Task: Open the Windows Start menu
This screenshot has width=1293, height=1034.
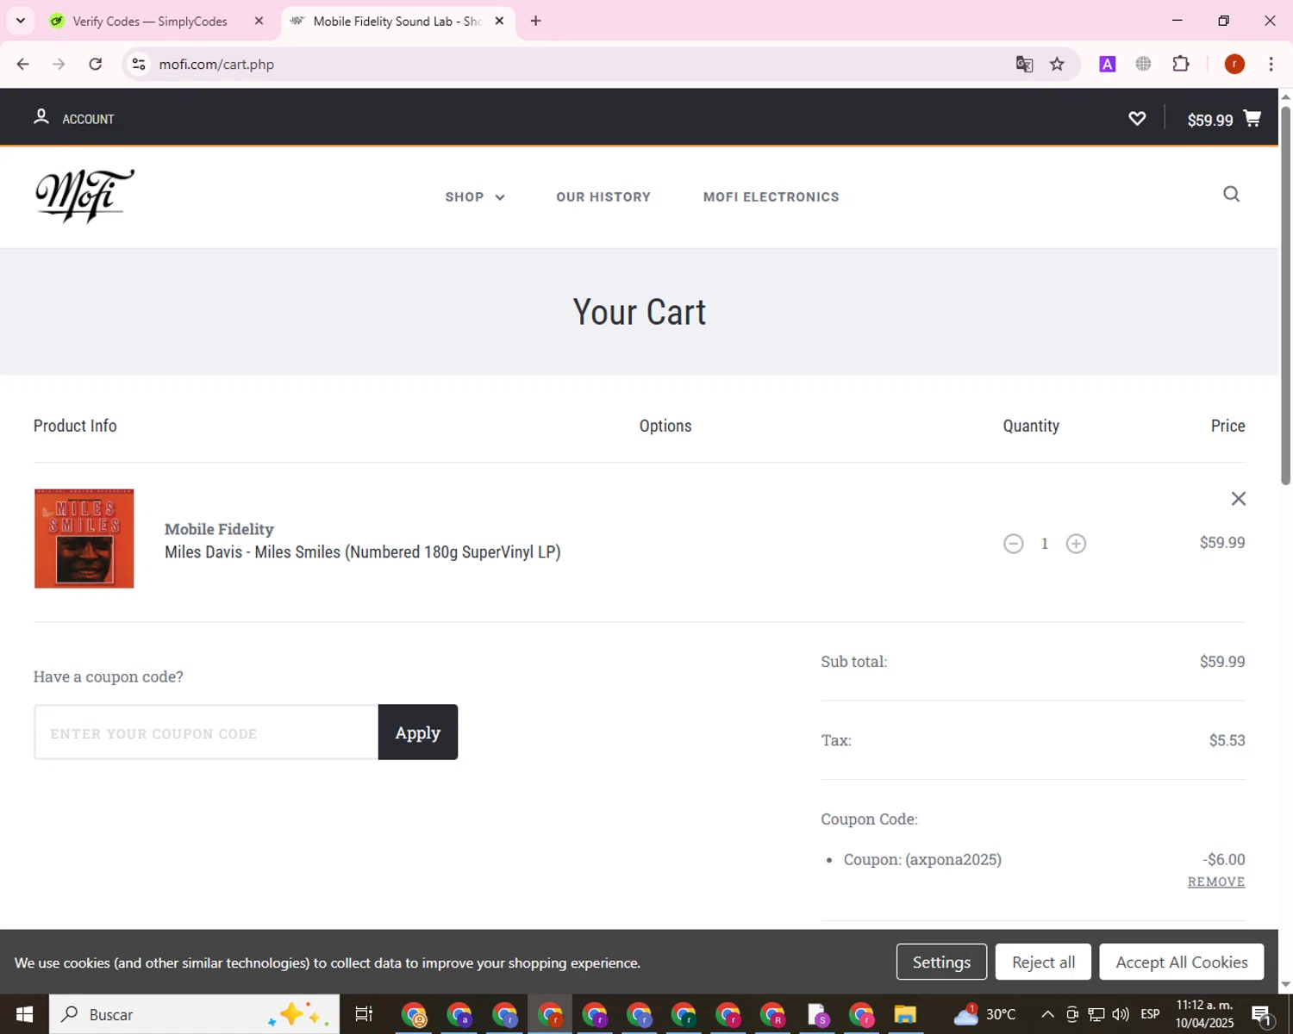Action: pyautogui.click(x=24, y=1014)
